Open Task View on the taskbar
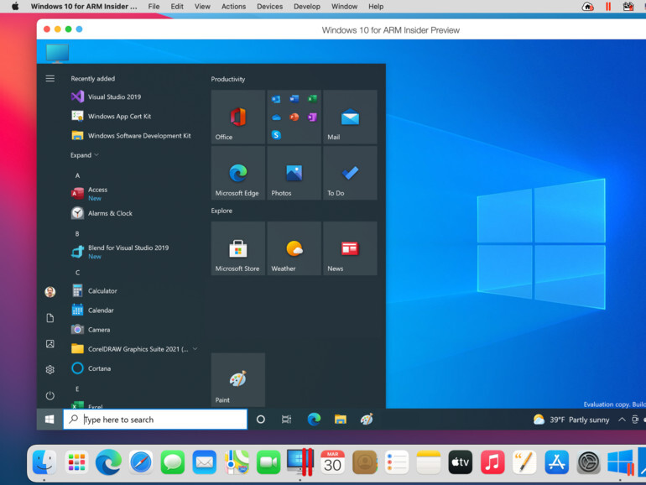Screen dimensions: 646x485 coord(286,420)
